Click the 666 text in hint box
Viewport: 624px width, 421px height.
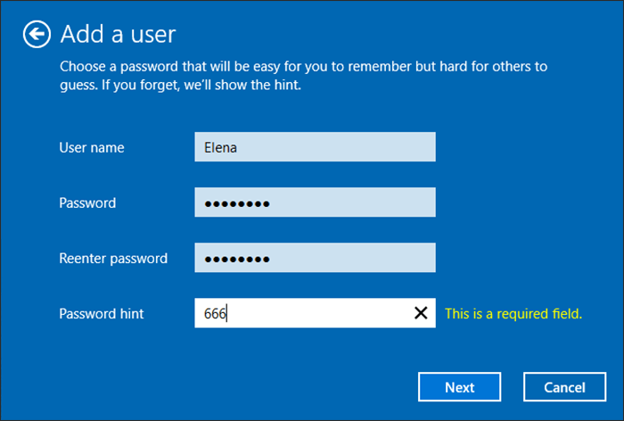(x=215, y=313)
